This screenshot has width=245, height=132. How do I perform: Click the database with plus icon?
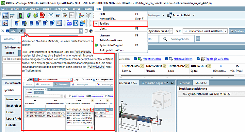45,23
